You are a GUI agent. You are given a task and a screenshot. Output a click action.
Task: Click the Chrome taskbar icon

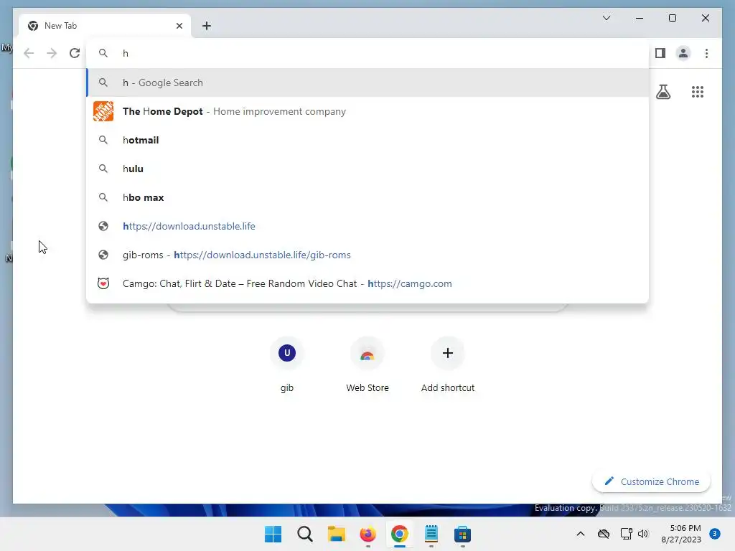pyautogui.click(x=399, y=534)
